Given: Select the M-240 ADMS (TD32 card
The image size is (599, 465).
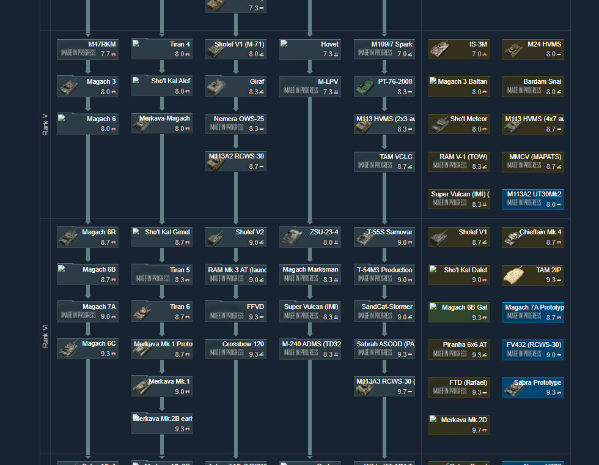Looking at the screenshot, I should pos(310,349).
